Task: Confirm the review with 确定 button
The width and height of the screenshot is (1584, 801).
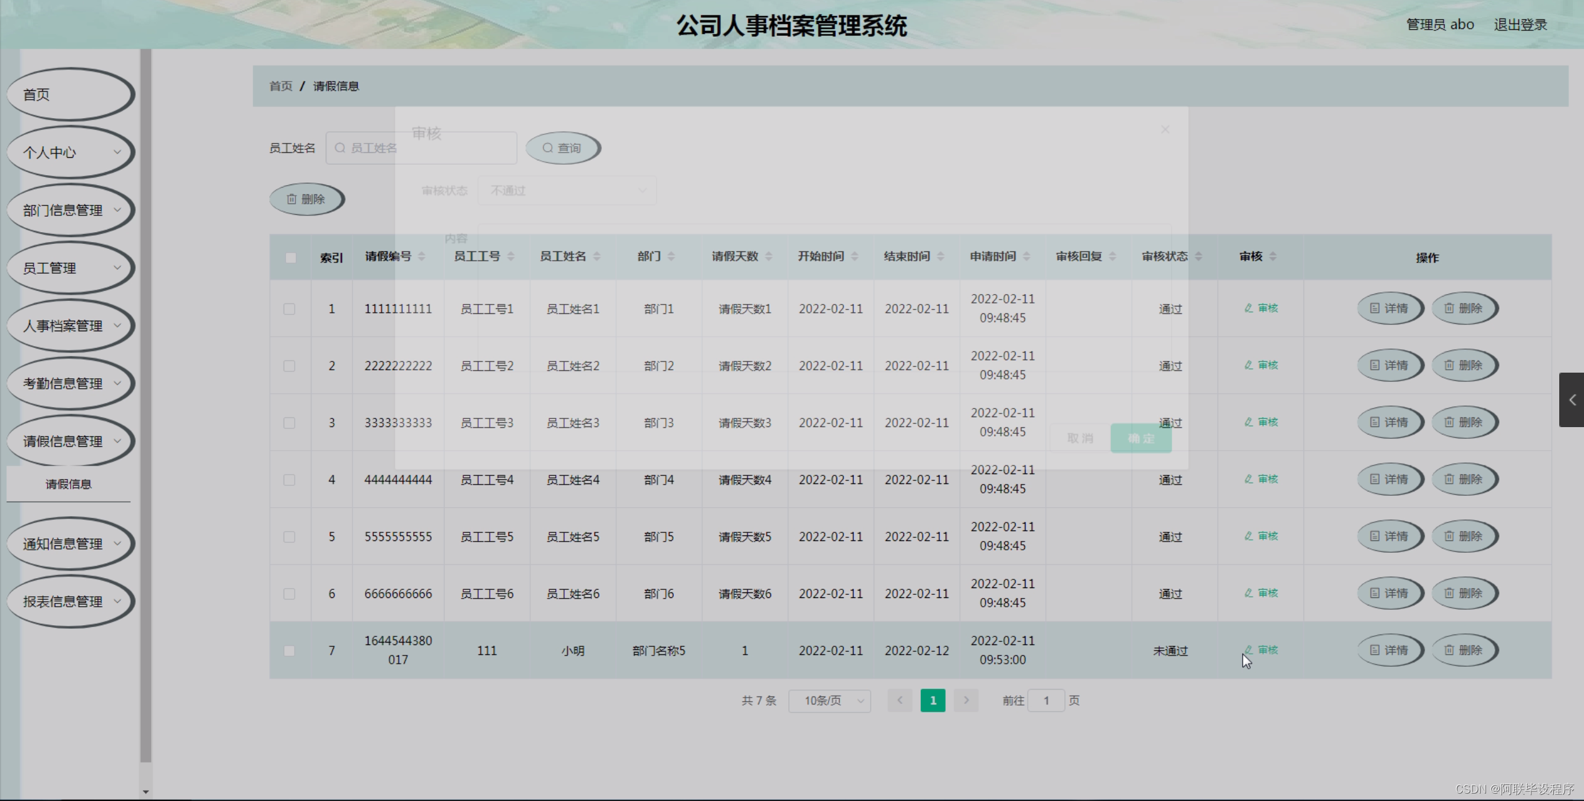Action: pos(1141,438)
